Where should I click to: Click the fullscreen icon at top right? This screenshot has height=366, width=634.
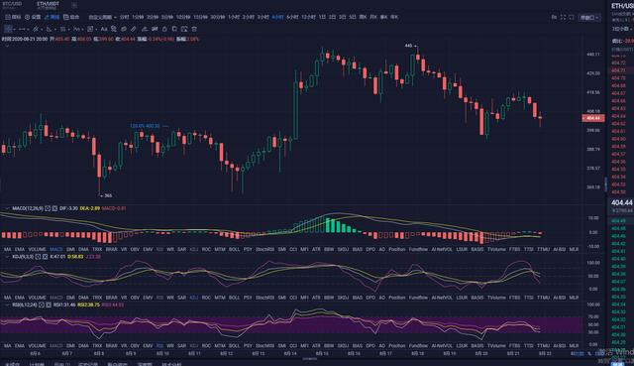[563, 17]
